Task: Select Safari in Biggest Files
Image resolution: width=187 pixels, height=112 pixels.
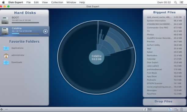Action: (164, 52)
